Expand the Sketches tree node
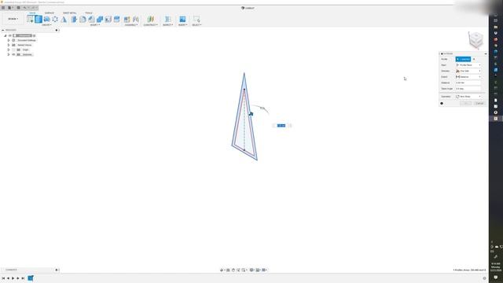Screen dimensions: 503x283 tap(9, 54)
